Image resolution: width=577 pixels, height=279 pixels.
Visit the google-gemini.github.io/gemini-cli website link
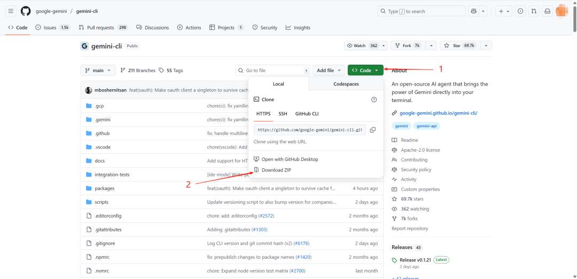coord(438,113)
